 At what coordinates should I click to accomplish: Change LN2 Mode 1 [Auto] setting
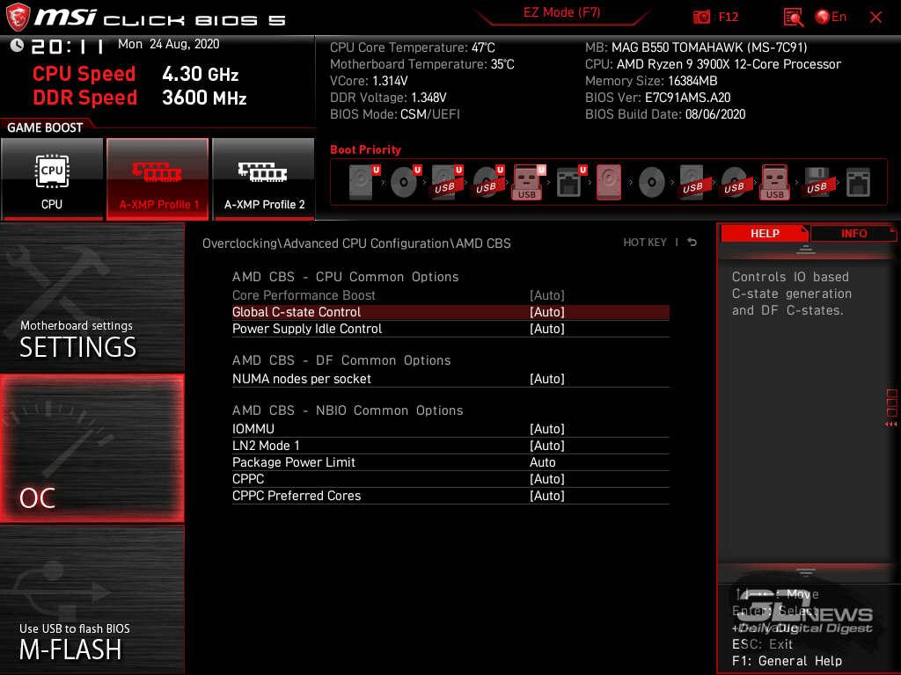(547, 446)
